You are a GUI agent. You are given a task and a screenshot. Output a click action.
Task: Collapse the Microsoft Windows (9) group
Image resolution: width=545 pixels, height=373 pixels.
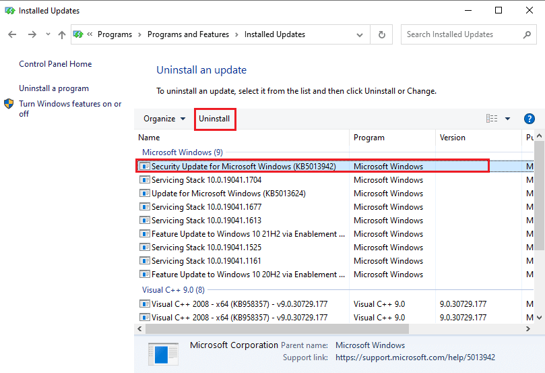(183, 152)
